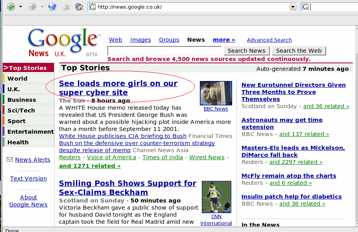Select Business section in sidebar
The width and height of the screenshot is (358, 232).
coord(28,100)
